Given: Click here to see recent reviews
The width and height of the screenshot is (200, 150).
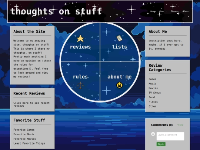Looking at the screenshot, I should pyautogui.click(x=31, y=104).
